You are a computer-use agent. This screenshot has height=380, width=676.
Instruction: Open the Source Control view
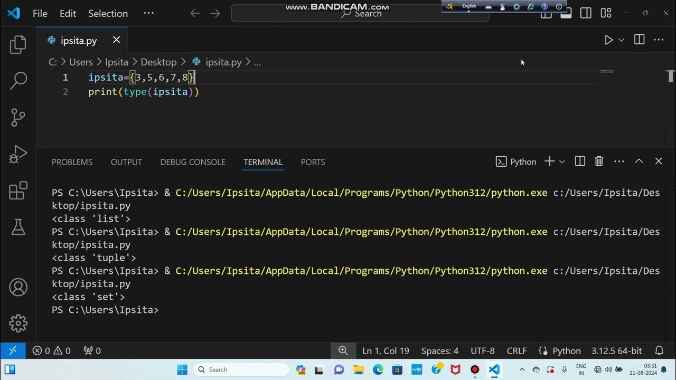18,117
